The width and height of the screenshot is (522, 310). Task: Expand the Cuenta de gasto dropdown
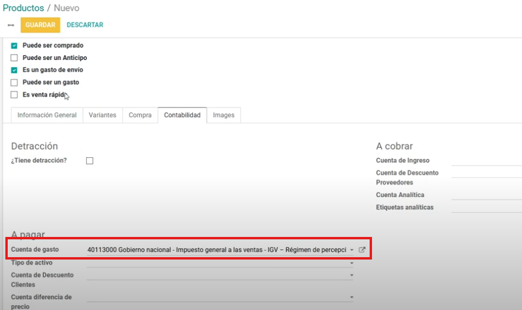352,250
